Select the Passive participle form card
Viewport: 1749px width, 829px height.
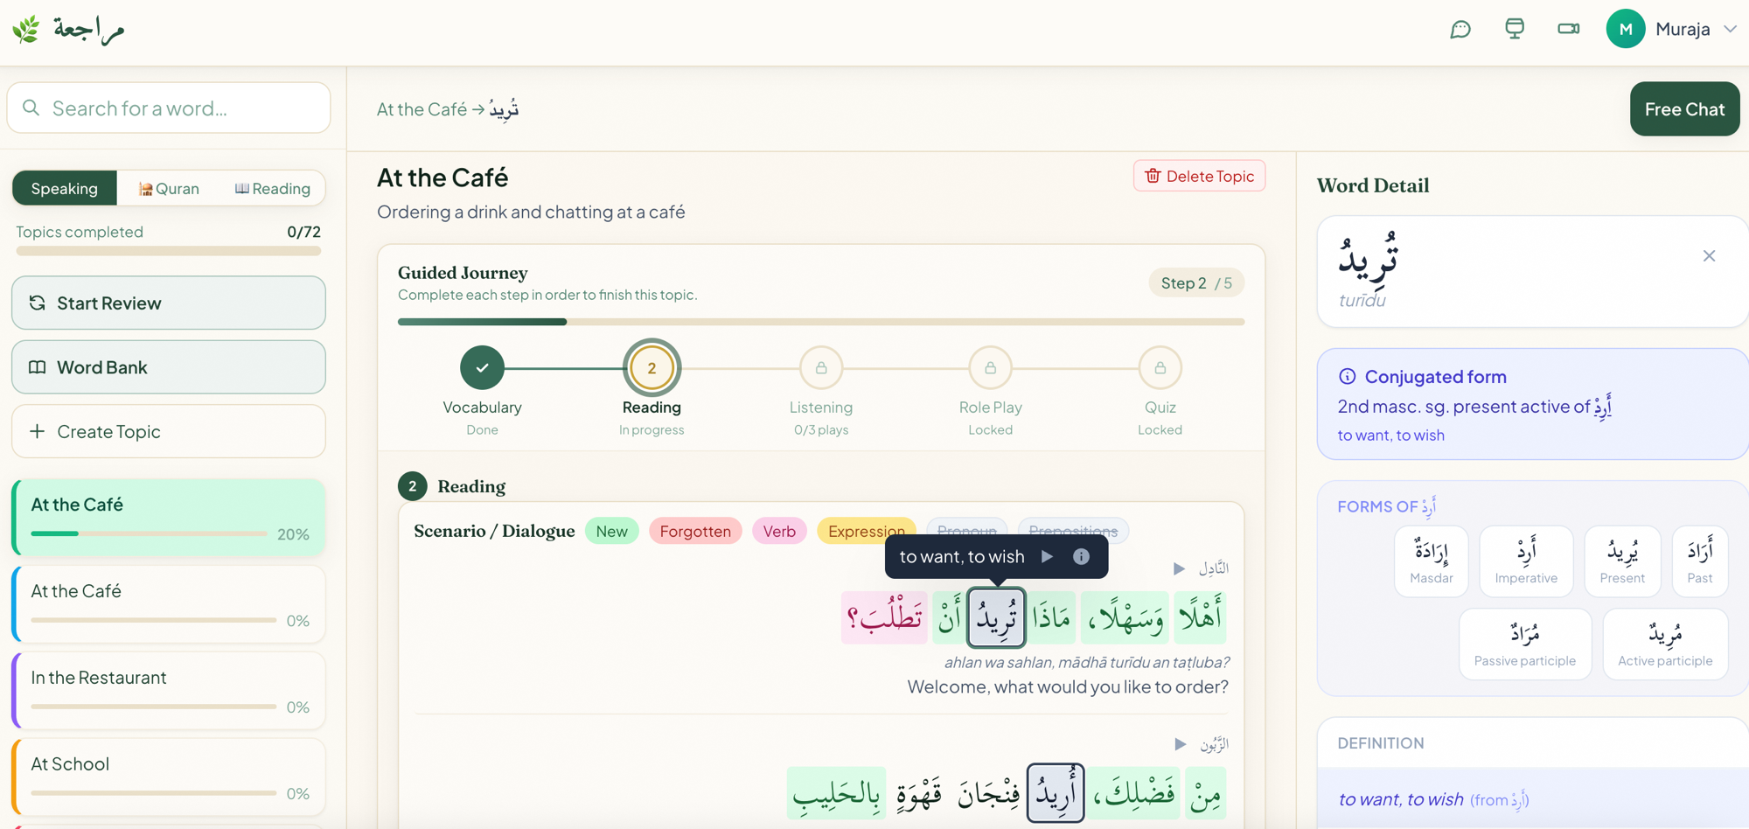click(1525, 644)
